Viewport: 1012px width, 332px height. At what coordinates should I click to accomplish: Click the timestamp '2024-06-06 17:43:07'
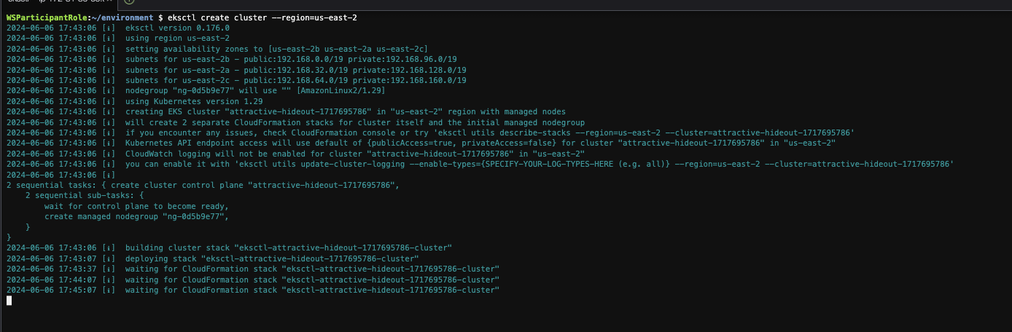tap(51, 258)
